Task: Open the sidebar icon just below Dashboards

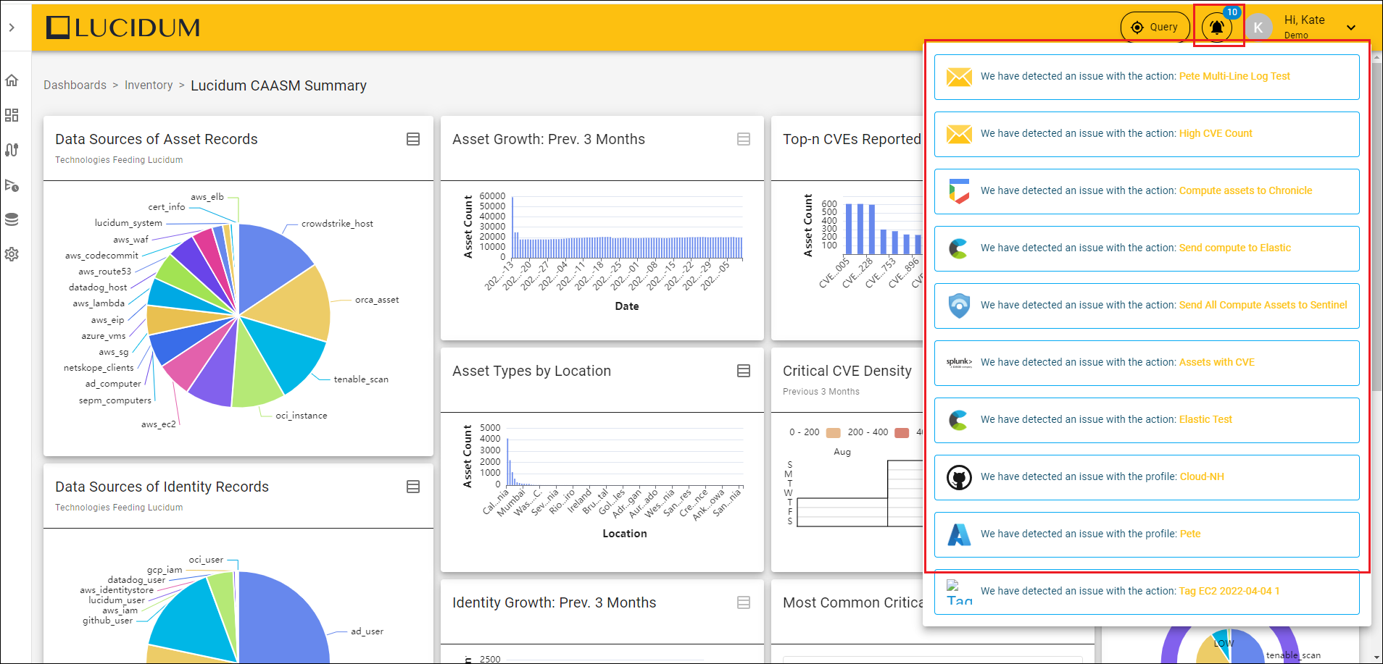Action: tap(12, 150)
